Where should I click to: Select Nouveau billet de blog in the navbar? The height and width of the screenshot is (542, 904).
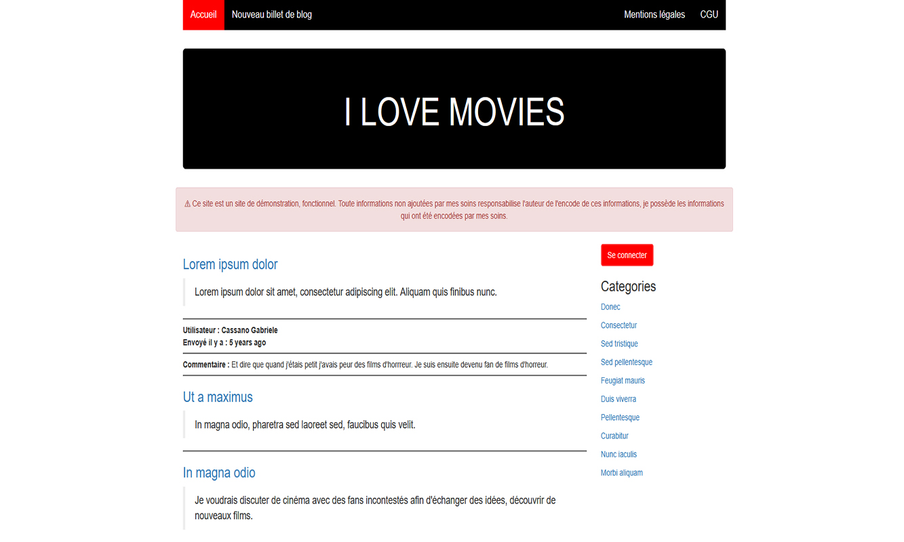point(271,14)
